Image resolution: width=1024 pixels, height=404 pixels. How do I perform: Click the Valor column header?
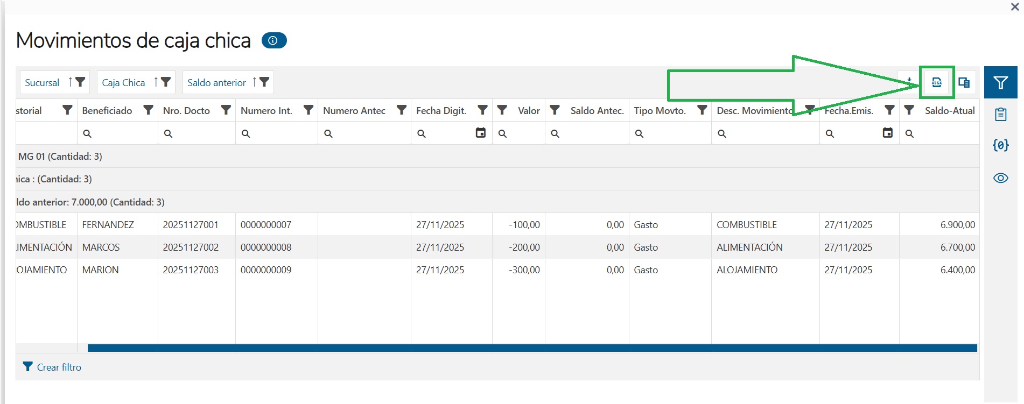point(528,110)
